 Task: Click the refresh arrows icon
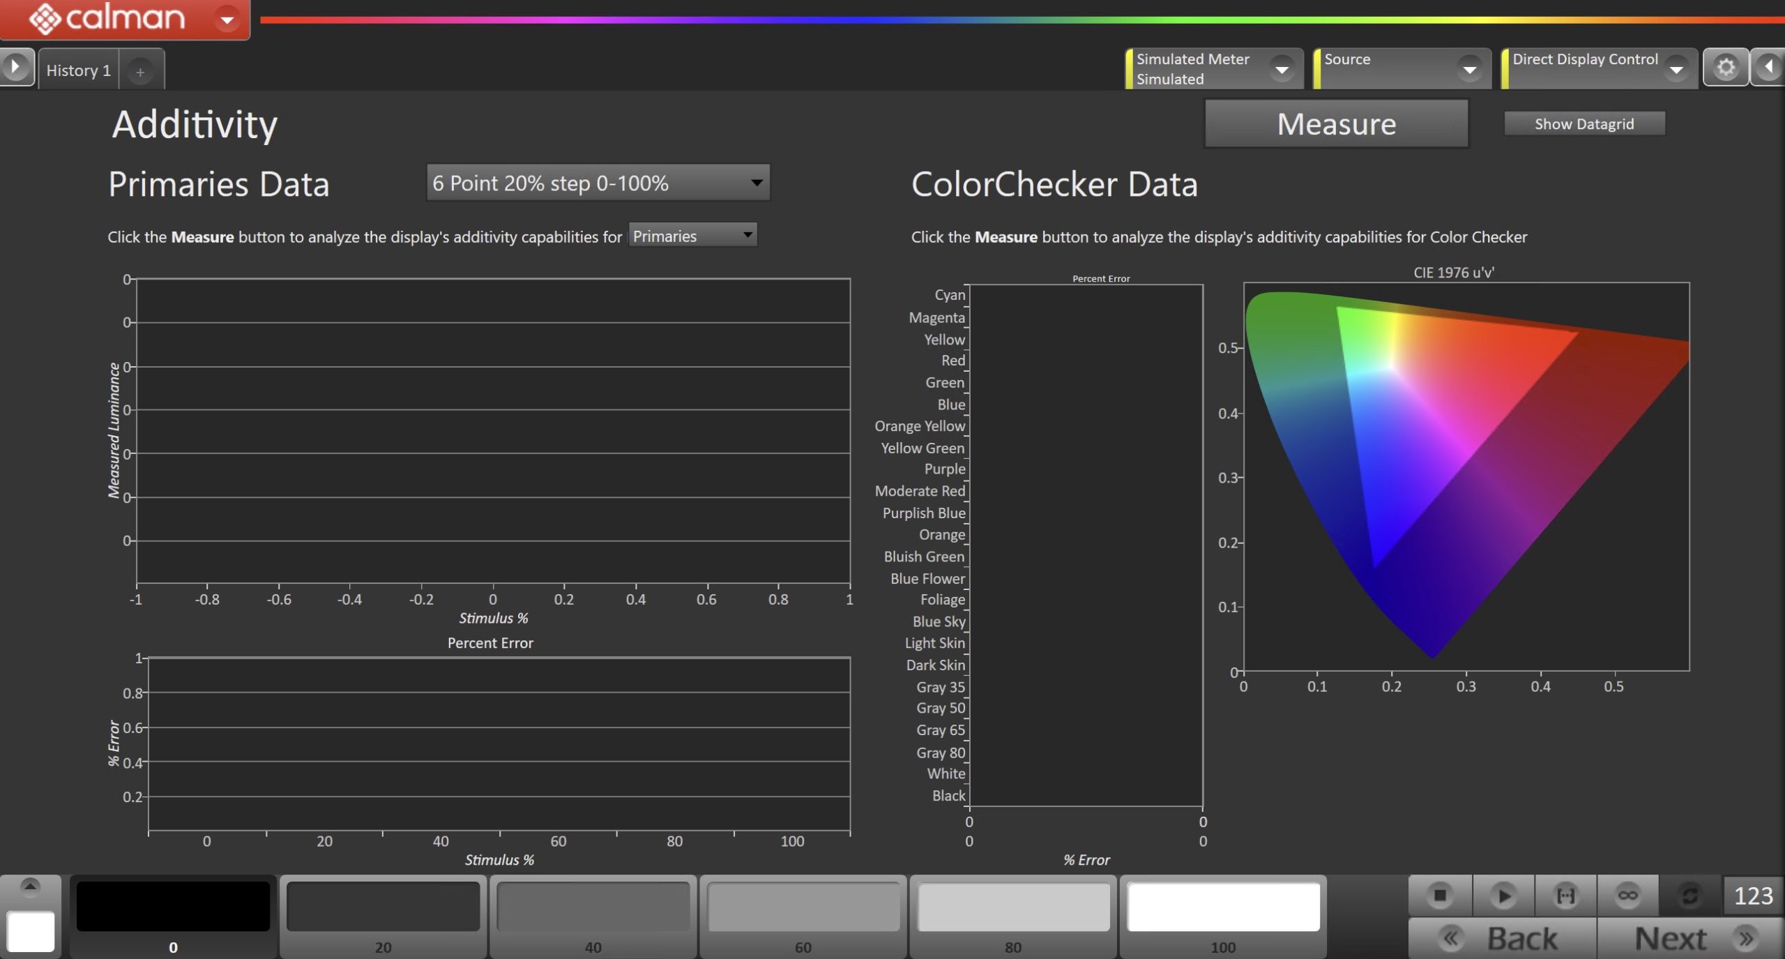pos(1689,895)
